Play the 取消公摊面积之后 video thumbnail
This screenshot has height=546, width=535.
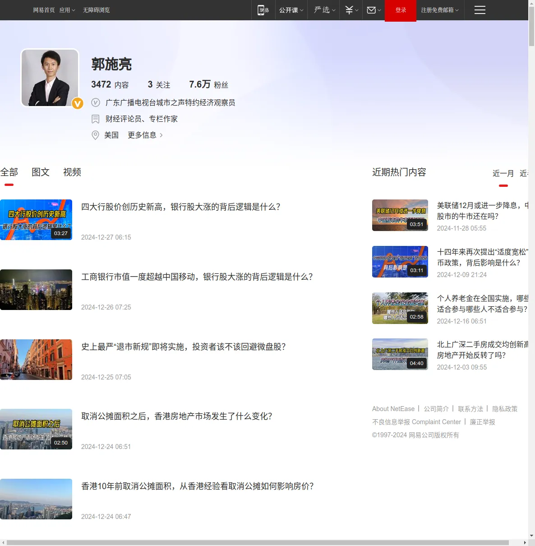click(x=36, y=429)
